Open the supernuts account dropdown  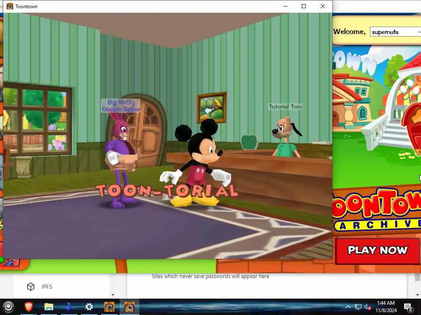point(395,32)
